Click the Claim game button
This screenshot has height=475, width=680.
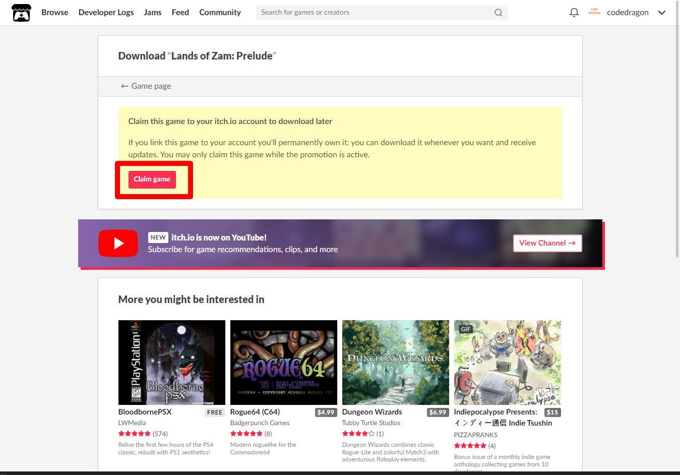(152, 180)
